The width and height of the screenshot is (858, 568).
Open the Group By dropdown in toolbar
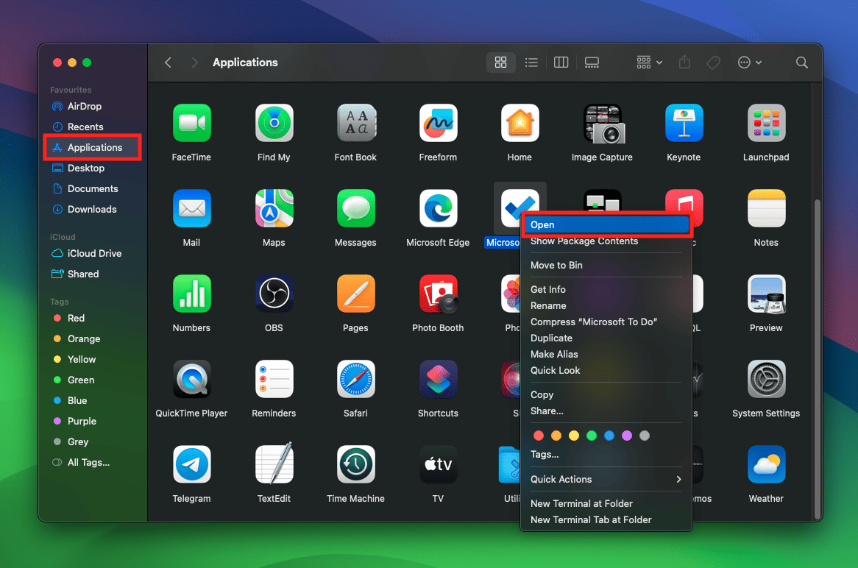click(x=650, y=63)
